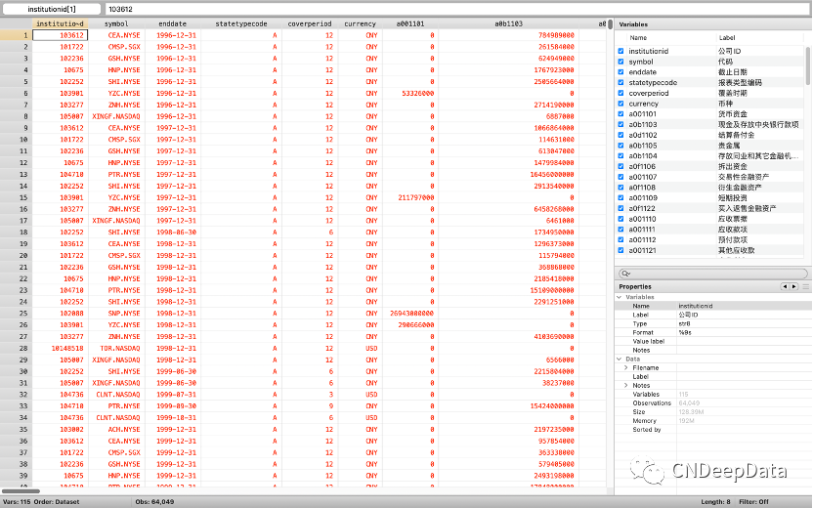Click the Variables list vertical scrollbar
Screen dimensions: 813x508
click(807, 65)
